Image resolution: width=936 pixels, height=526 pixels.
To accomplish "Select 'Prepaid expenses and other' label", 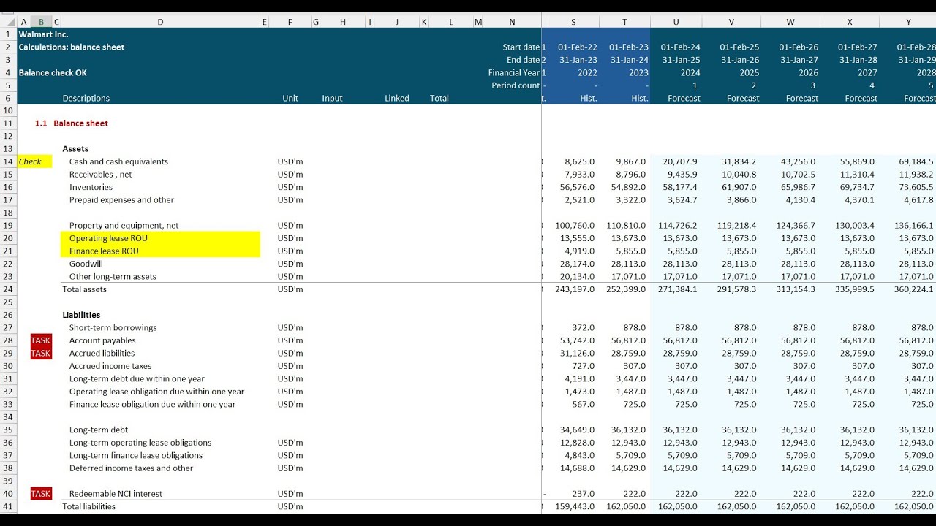I will [121, 200].
